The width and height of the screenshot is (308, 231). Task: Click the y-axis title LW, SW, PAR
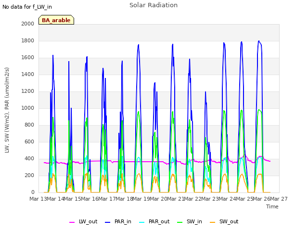coord(7,110)
